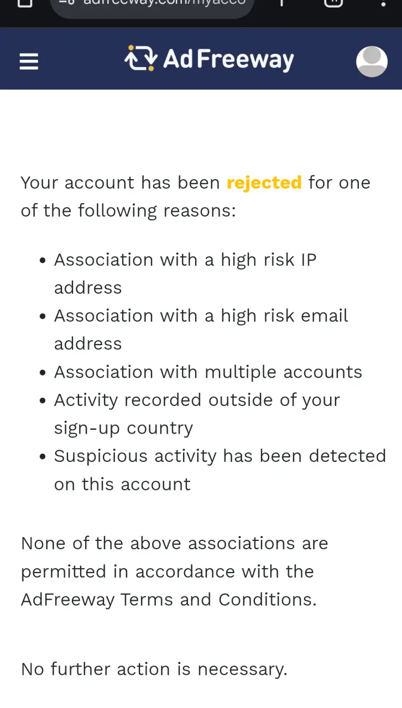Click the "None of the above associations" paragraph
402x708 pixels.
click(175, 571)
